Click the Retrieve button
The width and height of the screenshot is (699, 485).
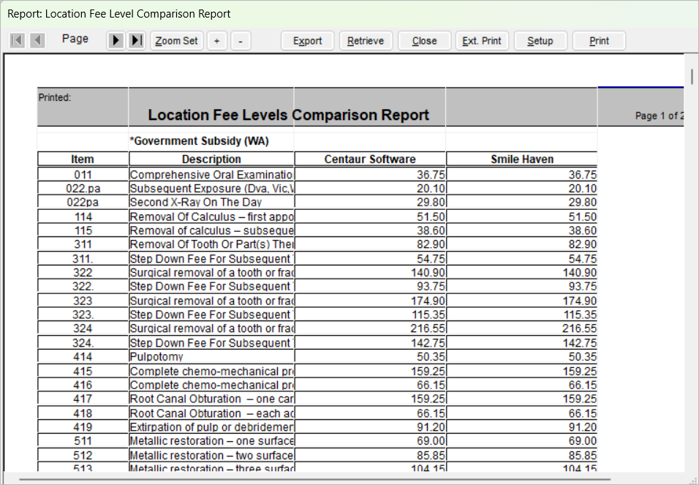click(366, 41)
